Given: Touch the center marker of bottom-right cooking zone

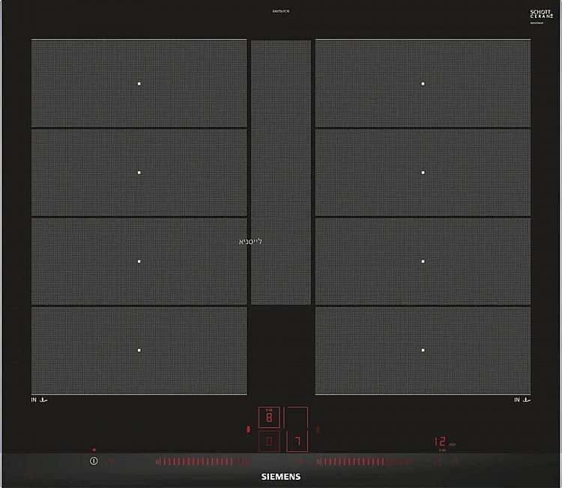Looking at the screenshot, I should [x=423, y=350].
